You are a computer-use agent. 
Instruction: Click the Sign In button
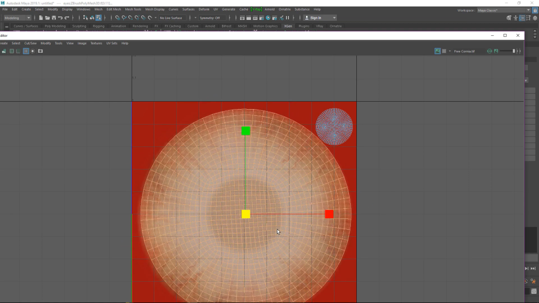point(316,18)
